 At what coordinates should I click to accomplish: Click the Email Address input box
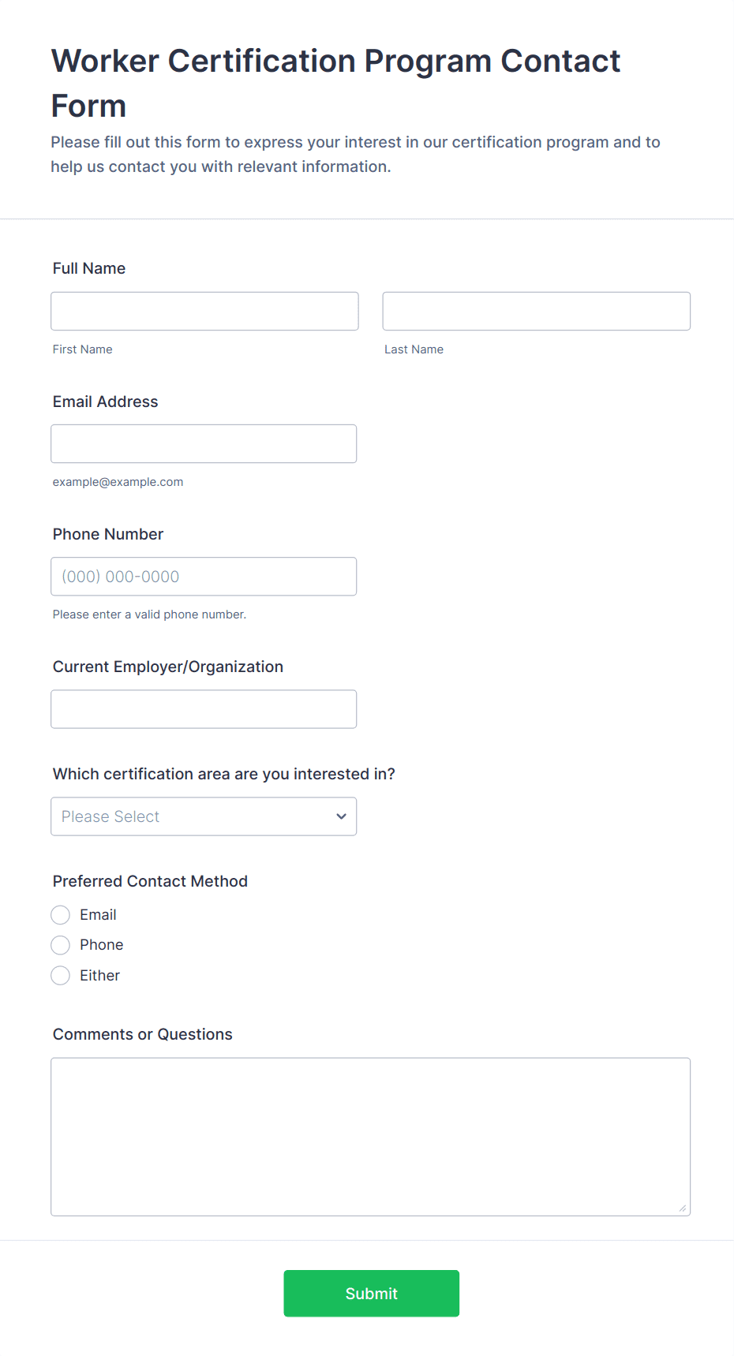pos(204,443)
